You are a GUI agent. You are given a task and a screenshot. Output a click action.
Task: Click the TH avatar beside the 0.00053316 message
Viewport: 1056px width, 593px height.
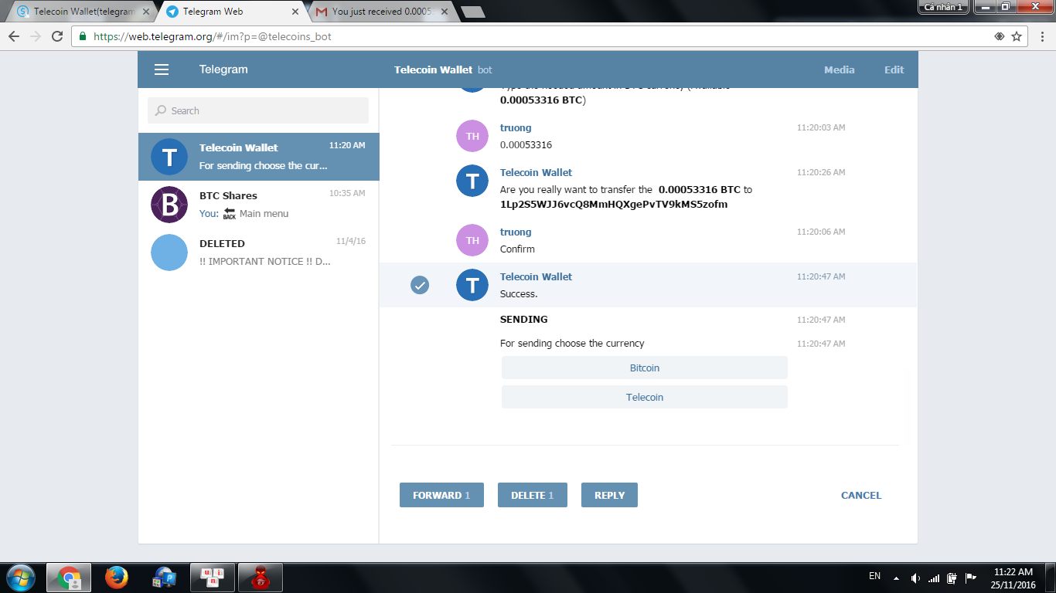point(472,136)
